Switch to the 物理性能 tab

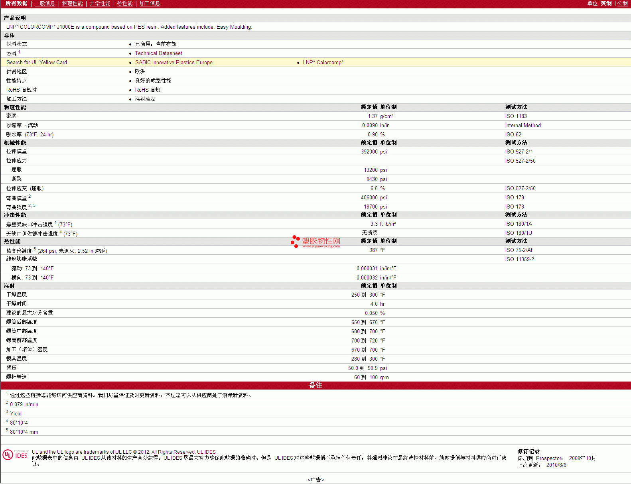pyautogui.click(x=72, y=3)
